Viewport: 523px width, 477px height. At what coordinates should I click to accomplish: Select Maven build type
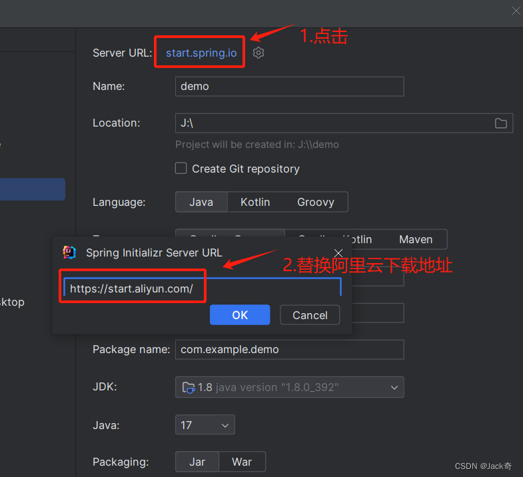coord(416,239)
